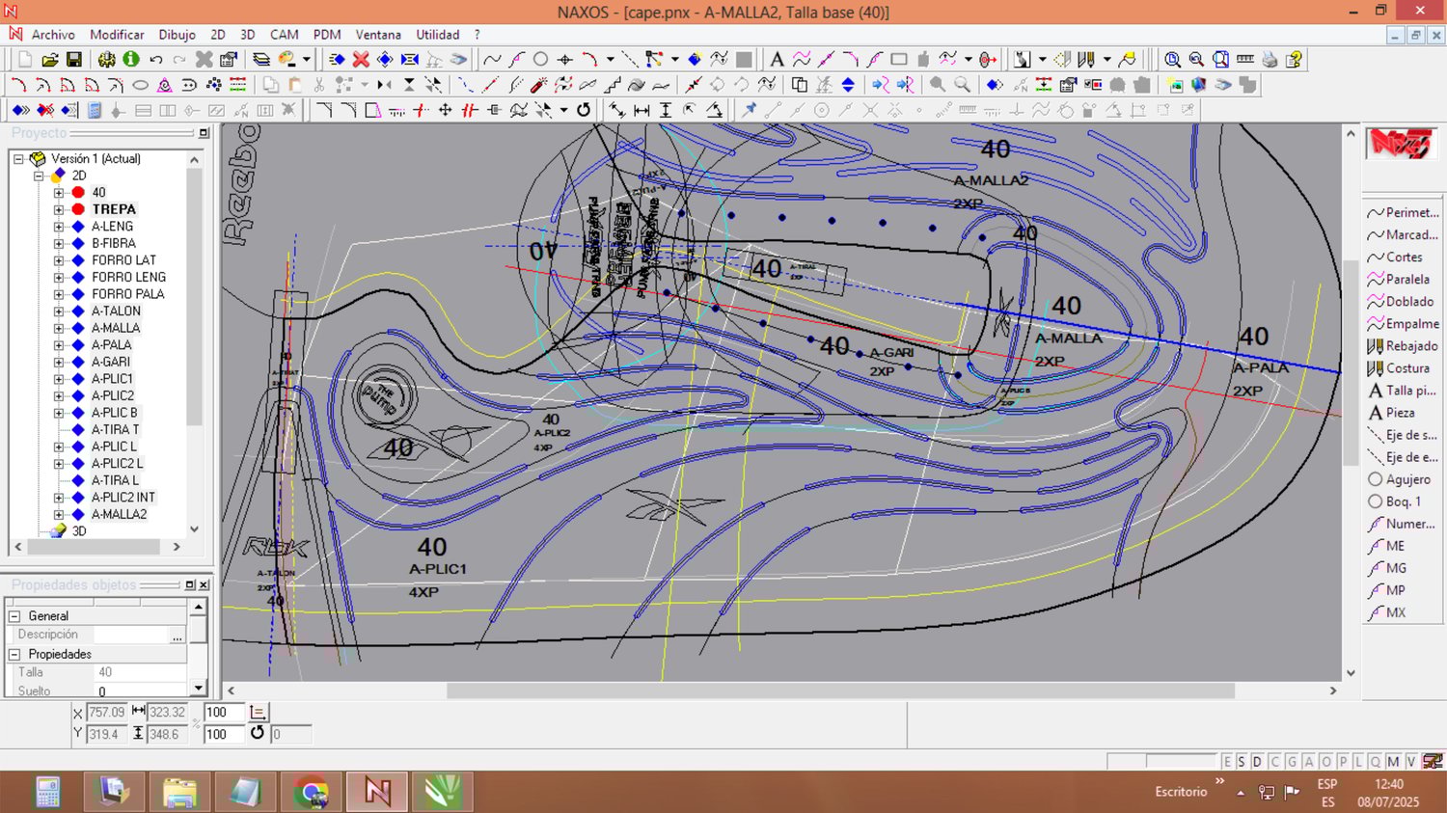This screenshot has width=1447, height=813.
Task: Click the layers stack icon
Action: (x=261, y=60)
